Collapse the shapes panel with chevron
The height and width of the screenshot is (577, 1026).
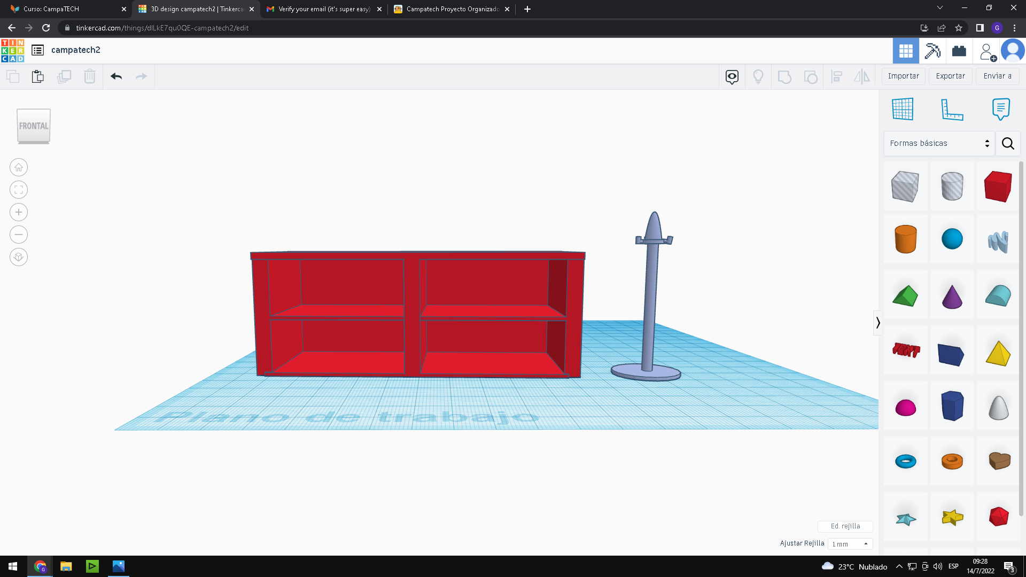[877, 323]
